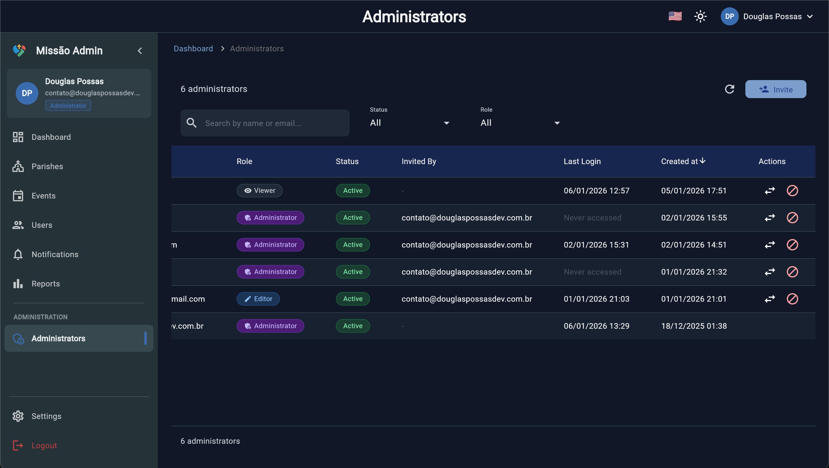
Task: Click the Invite button
Action: pos(776,89)
